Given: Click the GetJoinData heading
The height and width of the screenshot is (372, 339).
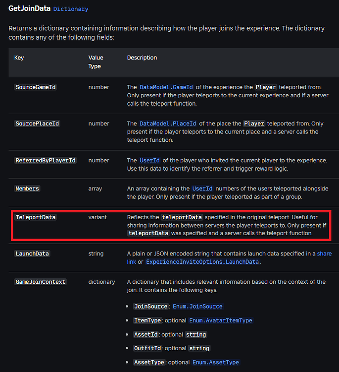Looking at the screenshot, I should pos(29,8).
